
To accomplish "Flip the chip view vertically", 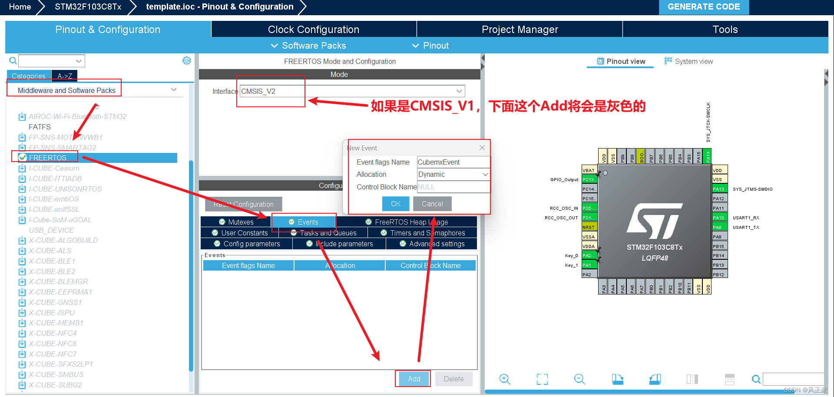I will (730, 379).
